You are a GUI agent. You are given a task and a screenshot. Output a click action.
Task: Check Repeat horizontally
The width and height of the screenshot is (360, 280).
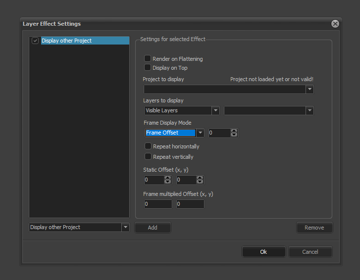(148, 146)
